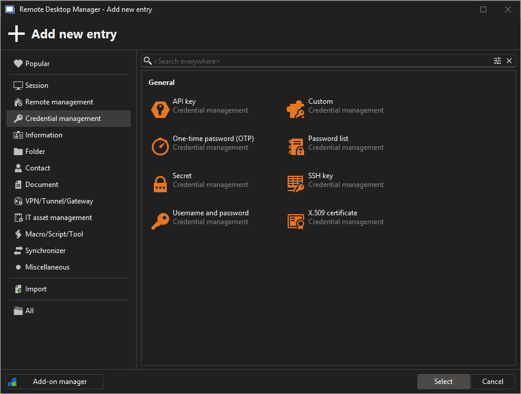Click the Username and password key icon
The width and height of the screenshot is (521, 394).
(x=160, y=221)
